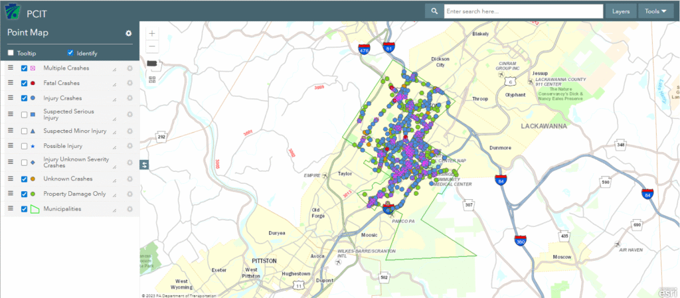This screenshot has height=298, width=680.
Task: Hide the Property Damage Only layer
Action: (25, 194)
